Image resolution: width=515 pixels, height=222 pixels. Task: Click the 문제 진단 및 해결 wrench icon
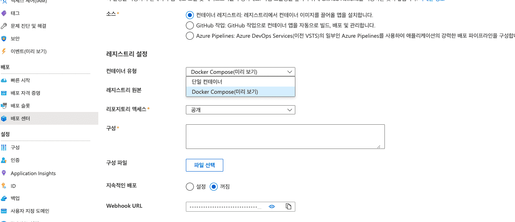(x=4, y=26)
